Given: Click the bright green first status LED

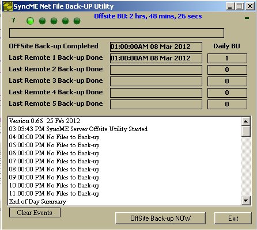Looking at the screenshot, I should point(30,21).
